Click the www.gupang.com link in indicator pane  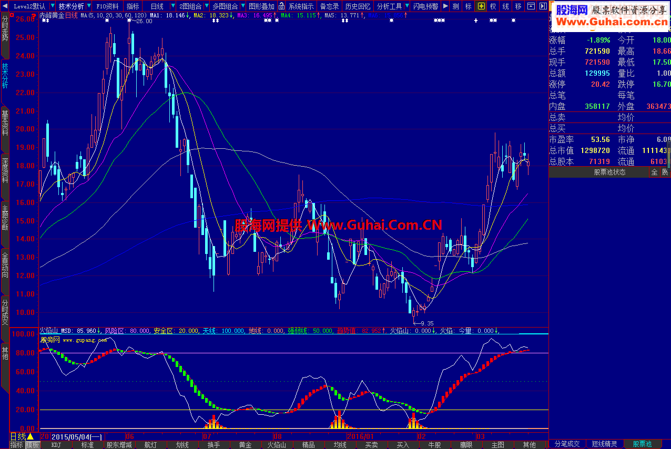[x=85, y=340]
